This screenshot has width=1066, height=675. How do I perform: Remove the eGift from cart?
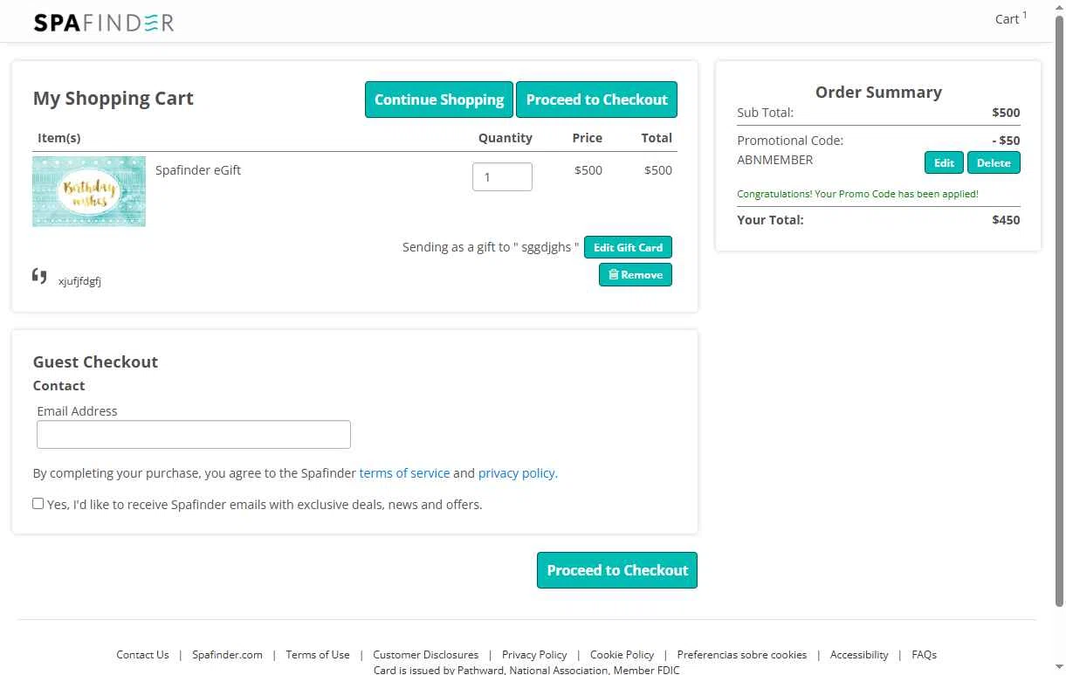pyautogui.click(x=636, y=274)
